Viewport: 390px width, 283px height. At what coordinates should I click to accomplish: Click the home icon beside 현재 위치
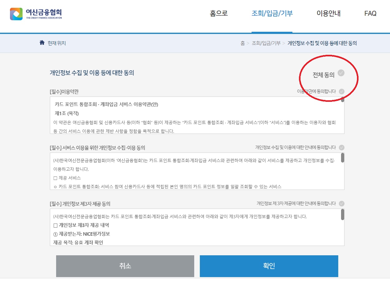42,43
